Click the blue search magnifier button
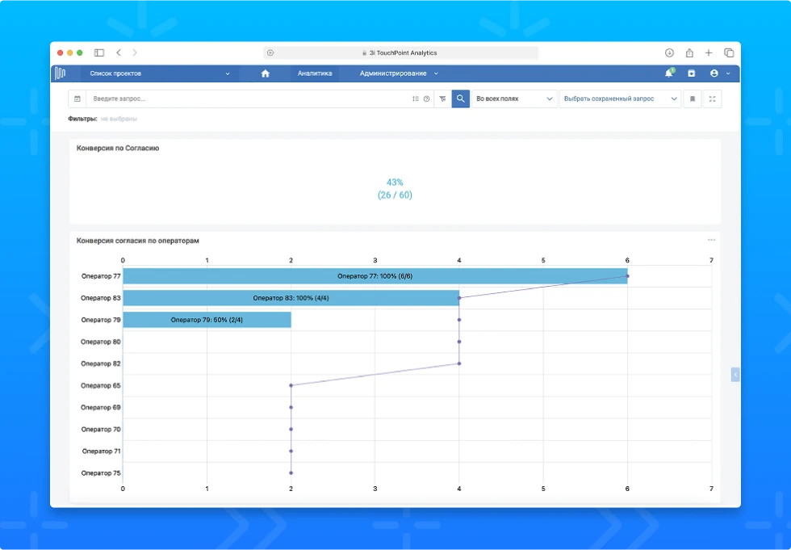 click(460, 99)
